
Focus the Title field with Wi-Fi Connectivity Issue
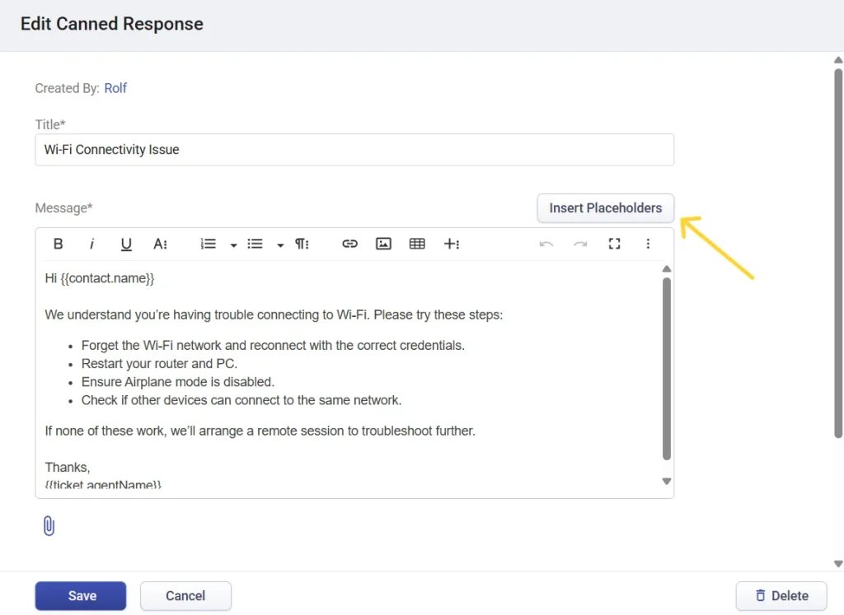click(x=354, y=150)
